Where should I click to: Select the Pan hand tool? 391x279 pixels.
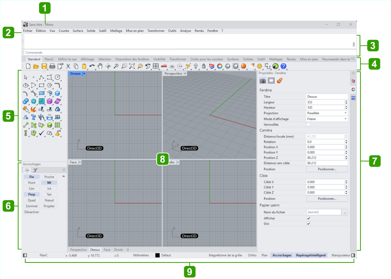click(100, 66)
